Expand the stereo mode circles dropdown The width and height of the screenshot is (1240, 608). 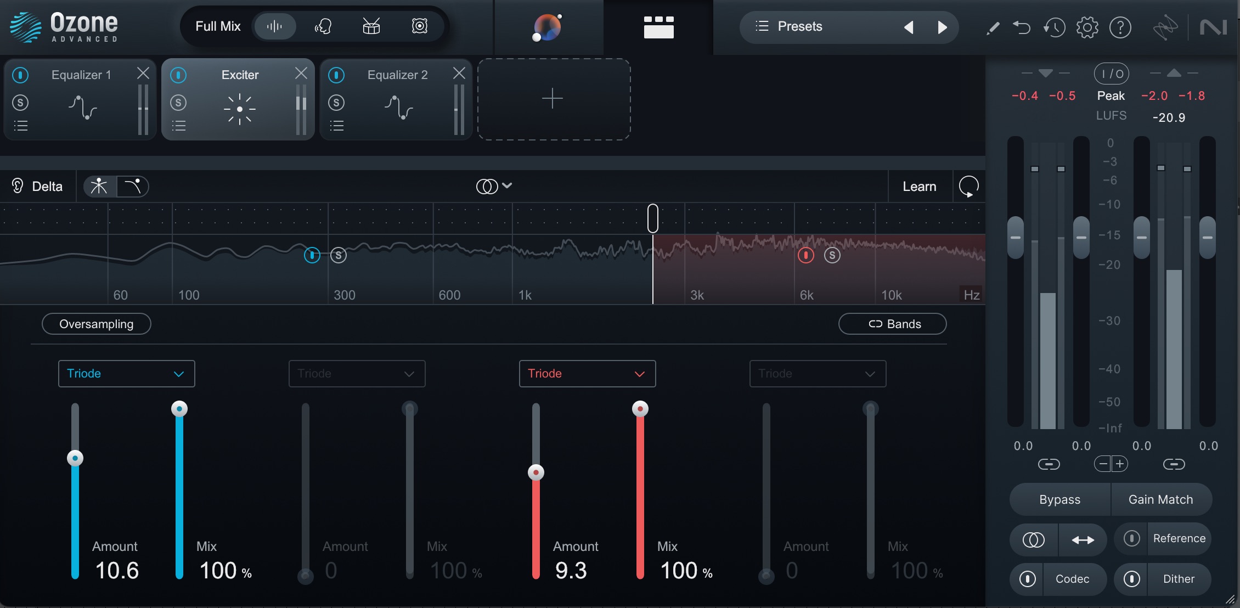click(494, 187)
